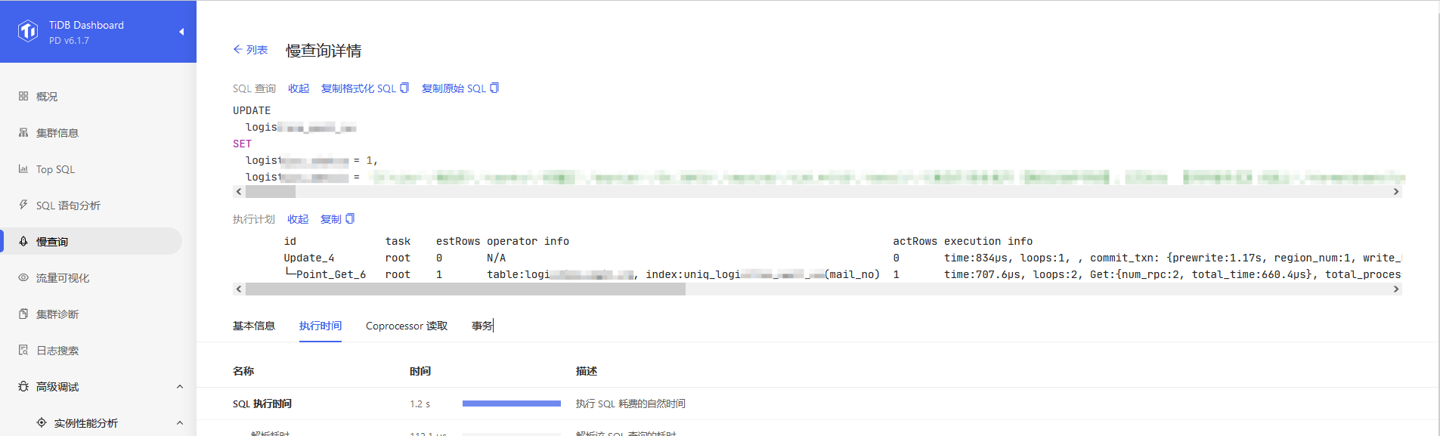Click the Top SQL chart icon

[23, 169]
